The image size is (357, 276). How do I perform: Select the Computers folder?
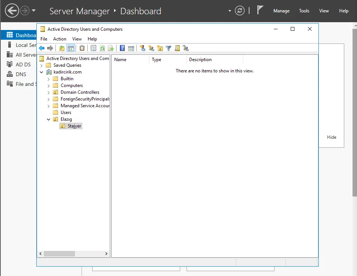(x=72, y=85)
